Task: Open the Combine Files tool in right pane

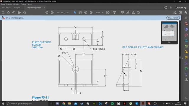Action: coord(186,29)
